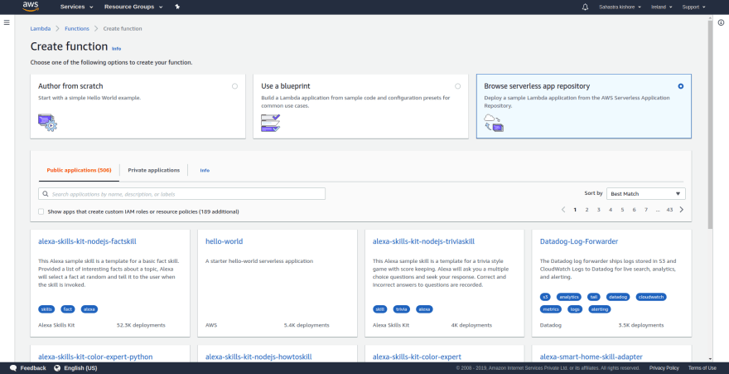The height and width of the screenshot is (374, 729).
Task: Open alexa-skills-kit-nodejs-triviaskill application
Action: pyautogui.click(x=423, y=241)
